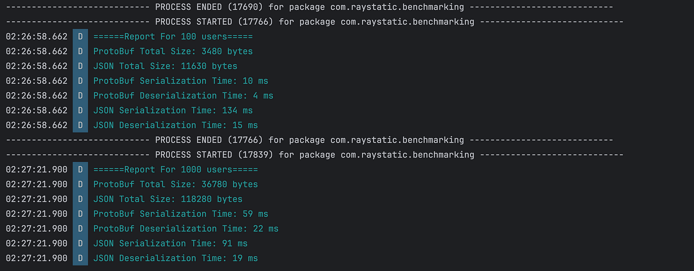Click ProtoBuf Deserialization Time: 22 ms log entry
The width and height of the screenshot is (694, 271).
(x=186, y=229)
